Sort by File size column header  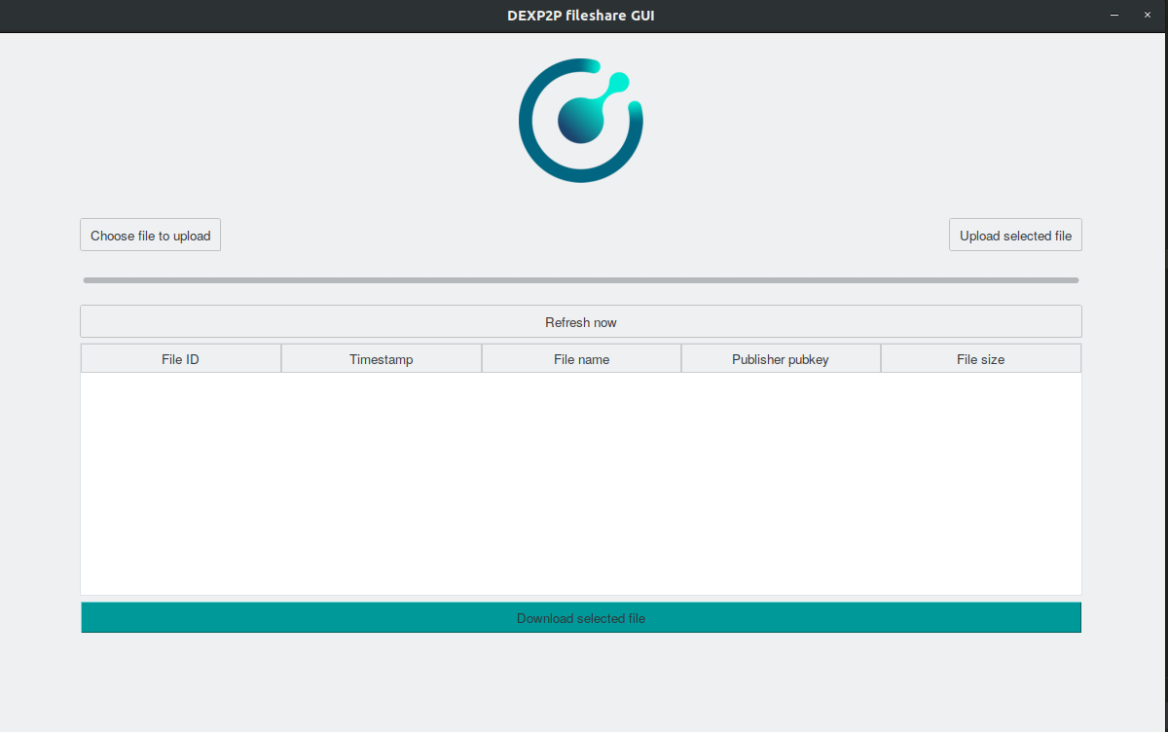(x=981, y=359)
